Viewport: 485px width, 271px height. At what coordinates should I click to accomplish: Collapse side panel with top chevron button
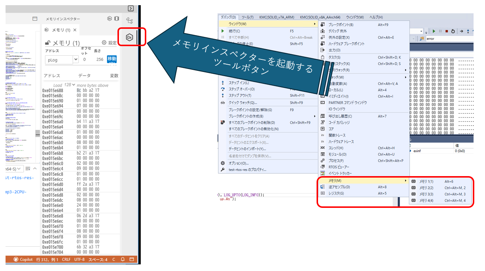tap(130, 8)
